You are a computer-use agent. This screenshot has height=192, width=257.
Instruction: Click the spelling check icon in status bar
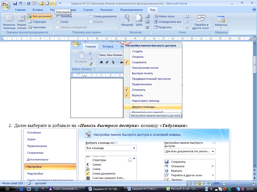[29, 183]
